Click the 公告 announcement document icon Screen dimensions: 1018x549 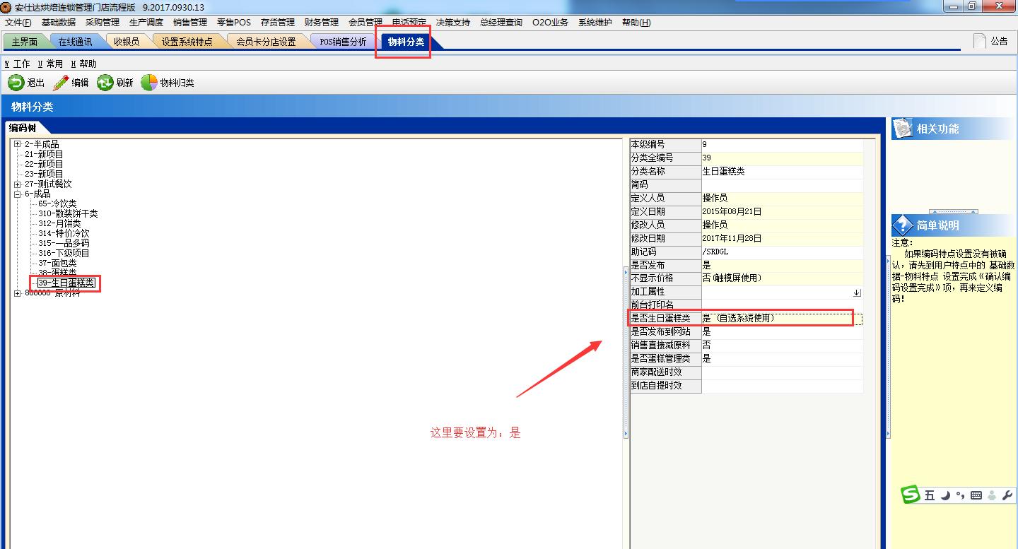[980, 41]
